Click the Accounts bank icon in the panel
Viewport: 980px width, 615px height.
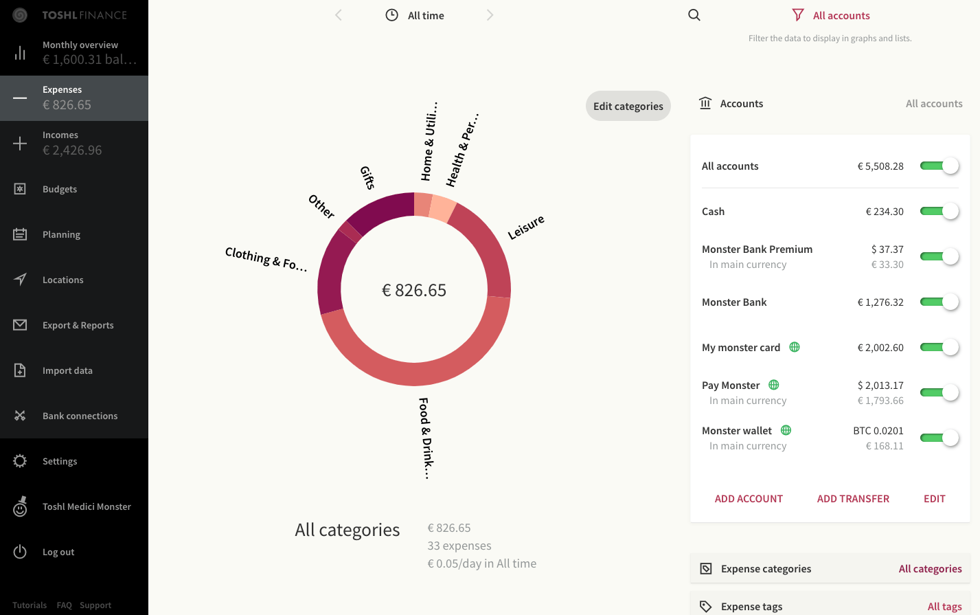pos(705,103)
